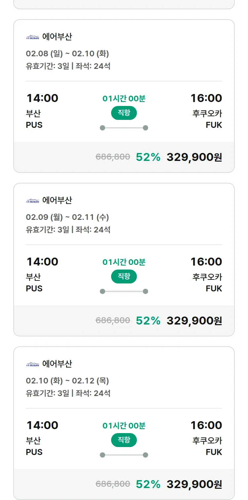Click the FUK airport code on the 02.09 flight
Viewport: 248px width, 500px height.
pyautogui.click(x=214, y=288)
